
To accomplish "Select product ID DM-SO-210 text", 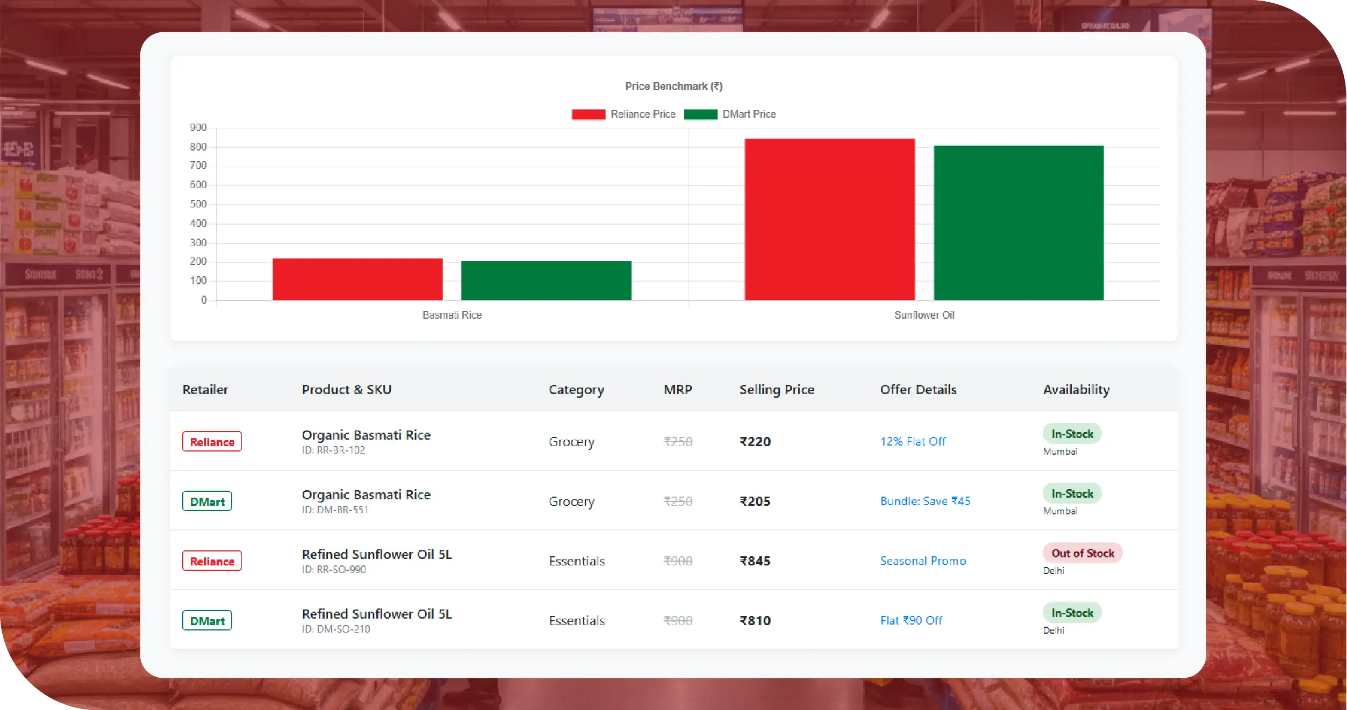I will pos(343,629).
